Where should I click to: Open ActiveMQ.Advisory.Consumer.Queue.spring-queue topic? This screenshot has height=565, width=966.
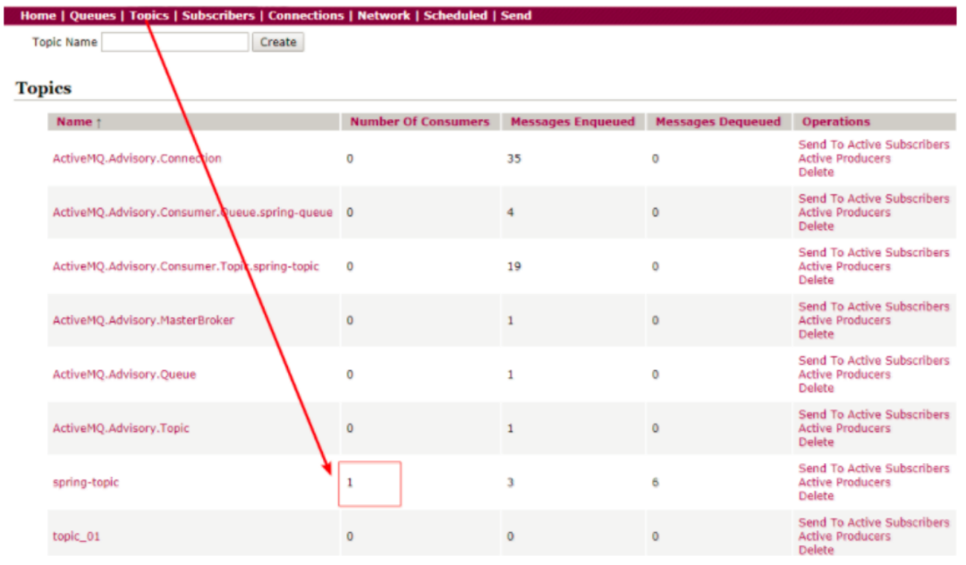pyautogui.click(x=192, y=213)
